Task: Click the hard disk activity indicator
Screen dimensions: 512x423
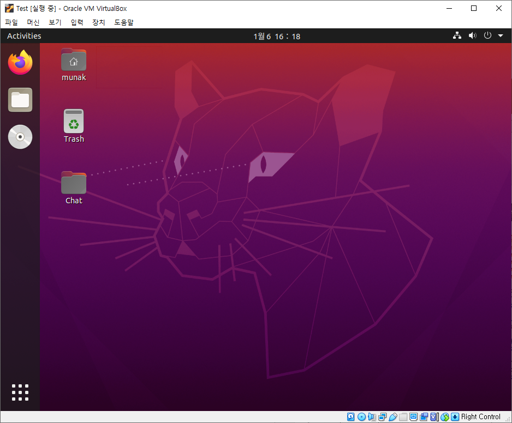Action: 350,417
